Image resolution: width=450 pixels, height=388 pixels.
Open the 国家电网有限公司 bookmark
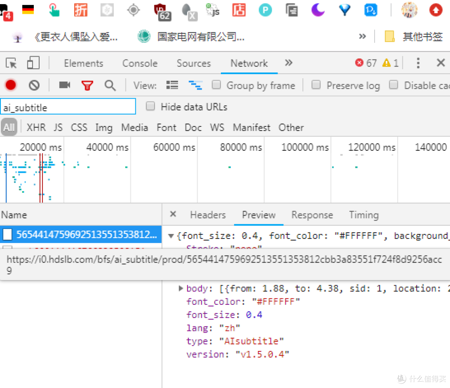point(191,37)
